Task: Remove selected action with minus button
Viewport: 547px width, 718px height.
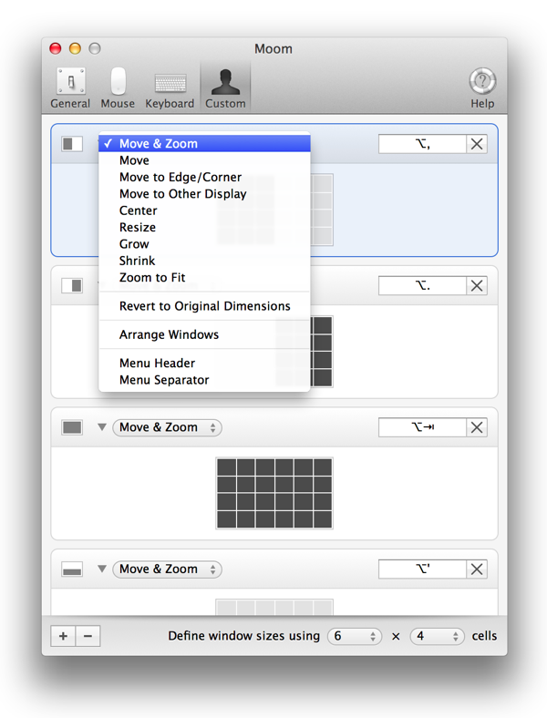Action: point(88,636)
